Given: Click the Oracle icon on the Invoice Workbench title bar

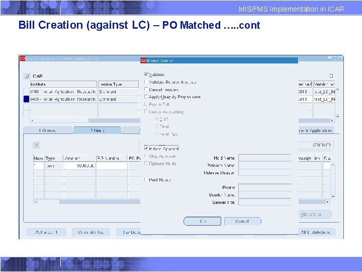Looking at the screenshot, I should pyautogui.click(x=23, y=58).
